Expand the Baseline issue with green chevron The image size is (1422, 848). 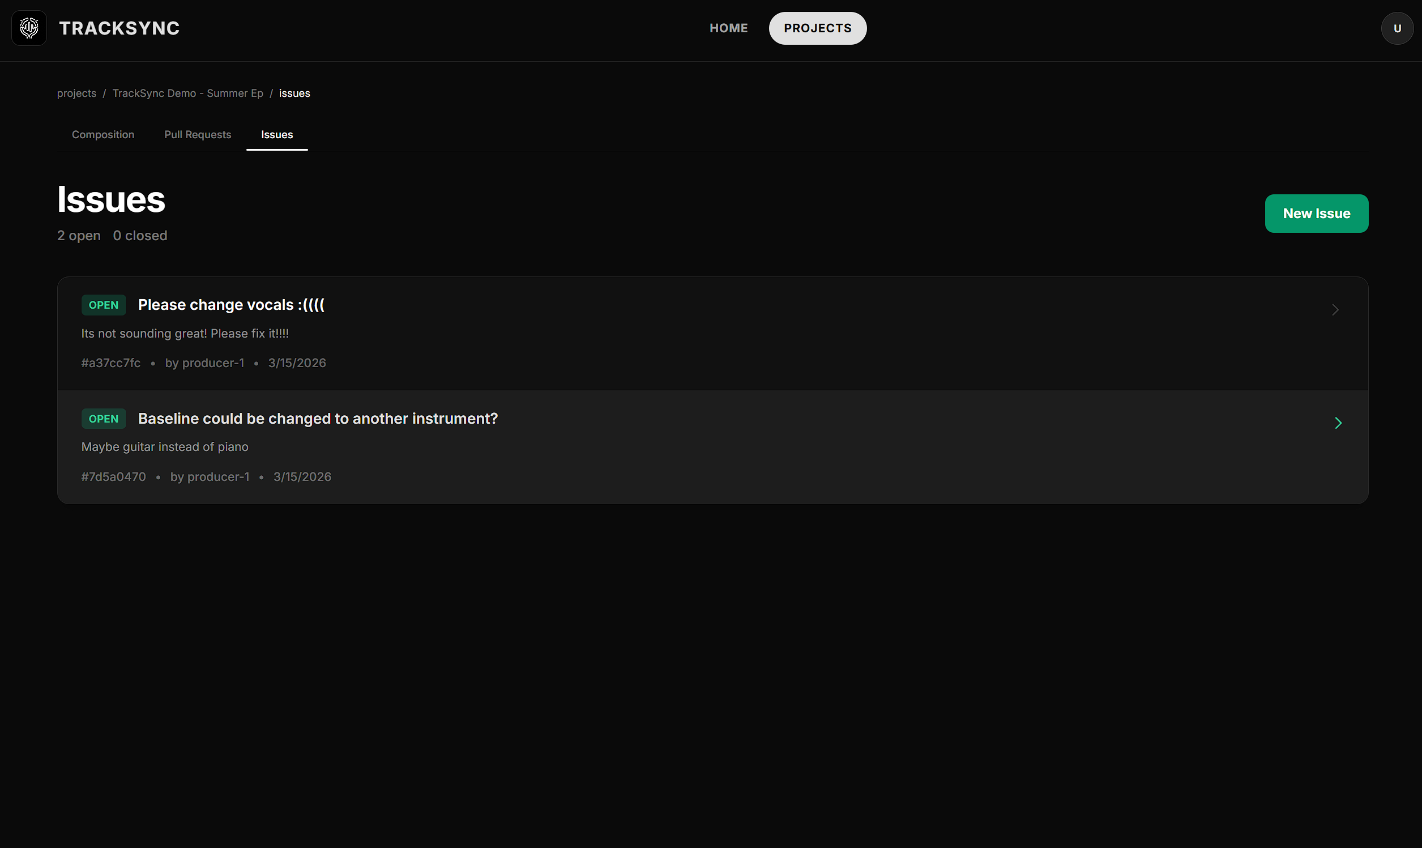tap(1338, 423)
